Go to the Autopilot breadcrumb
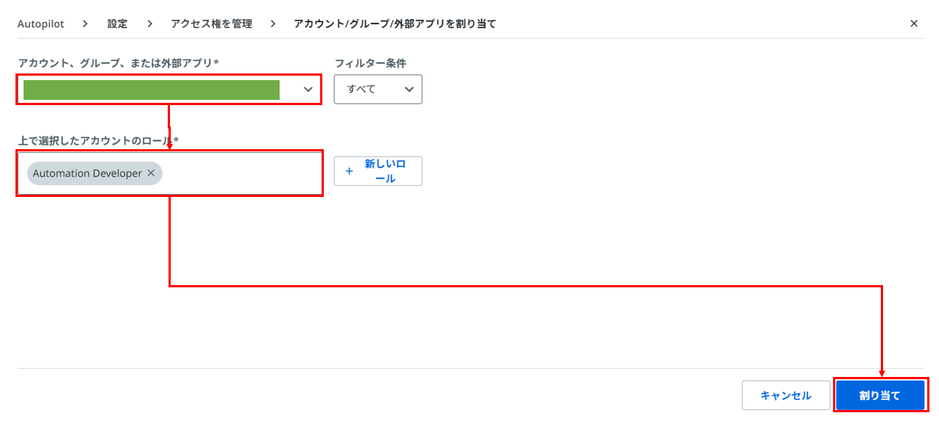Screen dimensions: 939x424 coord(41,24)
